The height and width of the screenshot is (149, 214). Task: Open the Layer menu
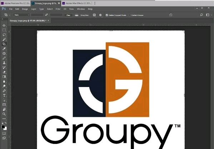point(34,9)
